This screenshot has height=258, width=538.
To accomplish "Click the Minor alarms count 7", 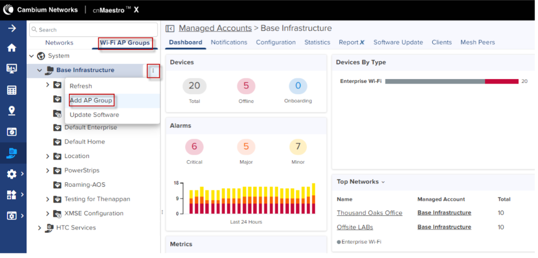I will pyautogui.click(x=298, y=147).
